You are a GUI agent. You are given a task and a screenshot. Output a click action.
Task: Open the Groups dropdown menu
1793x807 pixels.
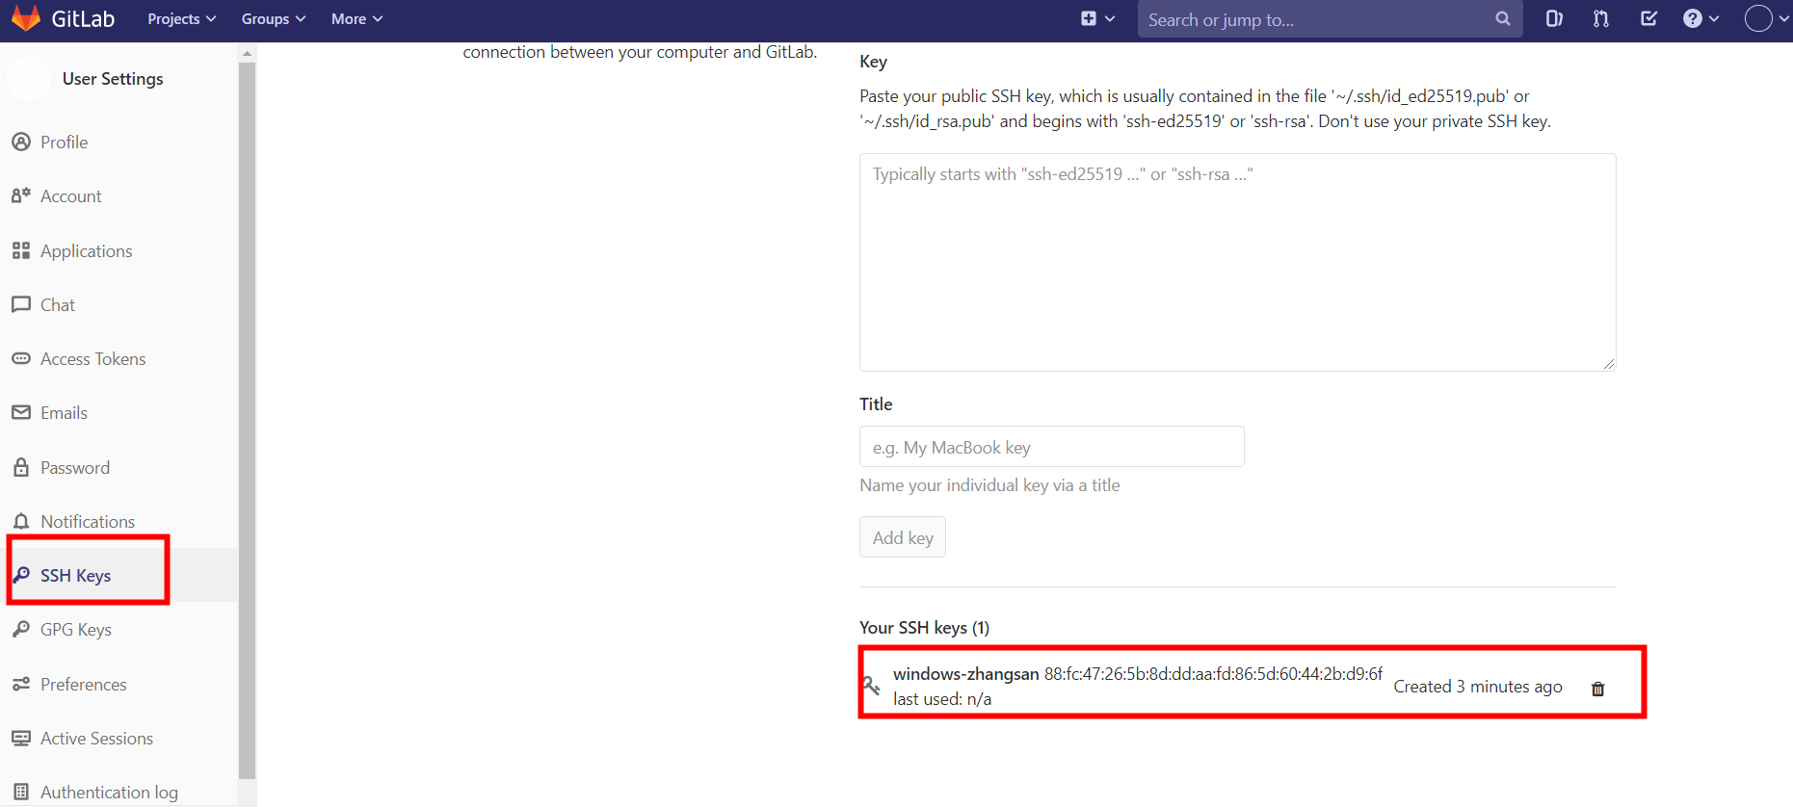coord(274,19)
